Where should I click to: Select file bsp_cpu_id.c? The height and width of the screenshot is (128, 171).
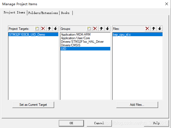coord(138,35)
